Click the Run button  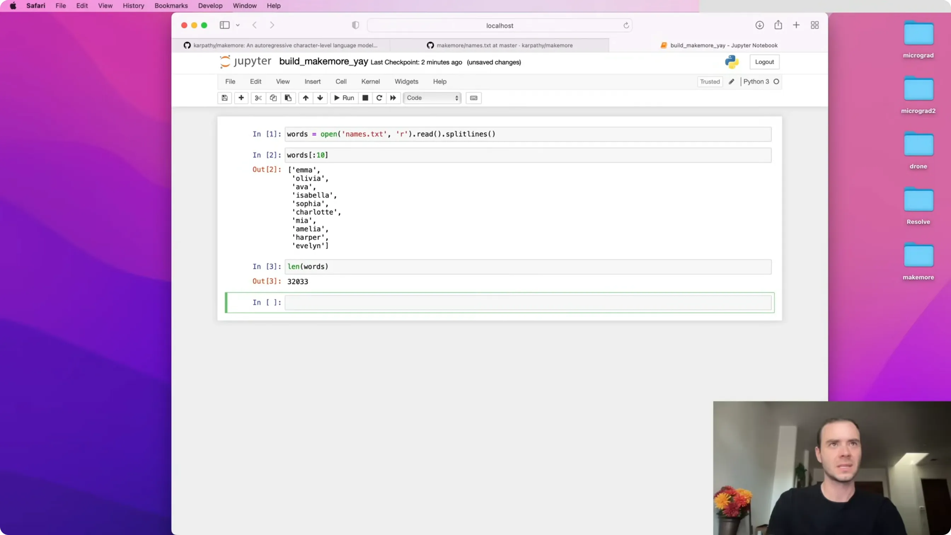click(x=344, y=98)
